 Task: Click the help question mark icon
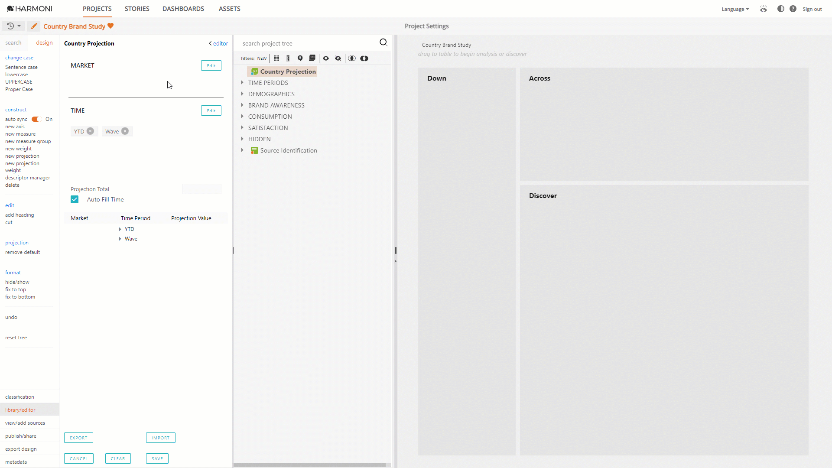coord(793,9)
